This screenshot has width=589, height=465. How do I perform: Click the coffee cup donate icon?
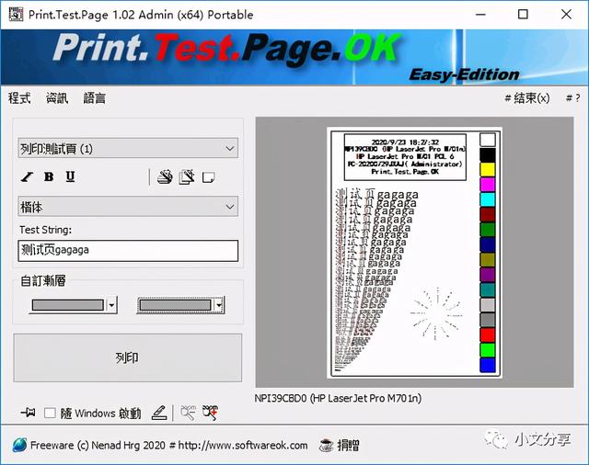click(326, 446)
